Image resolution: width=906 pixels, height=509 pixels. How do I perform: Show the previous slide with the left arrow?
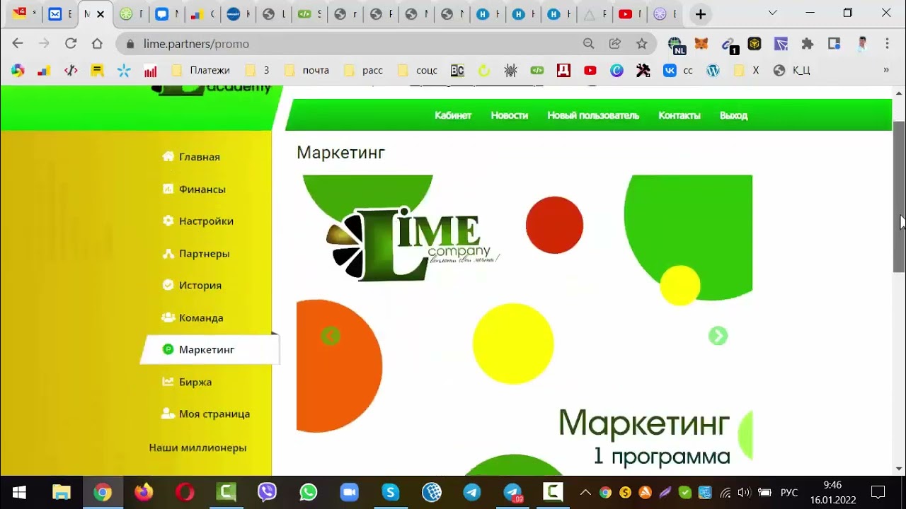331,336
